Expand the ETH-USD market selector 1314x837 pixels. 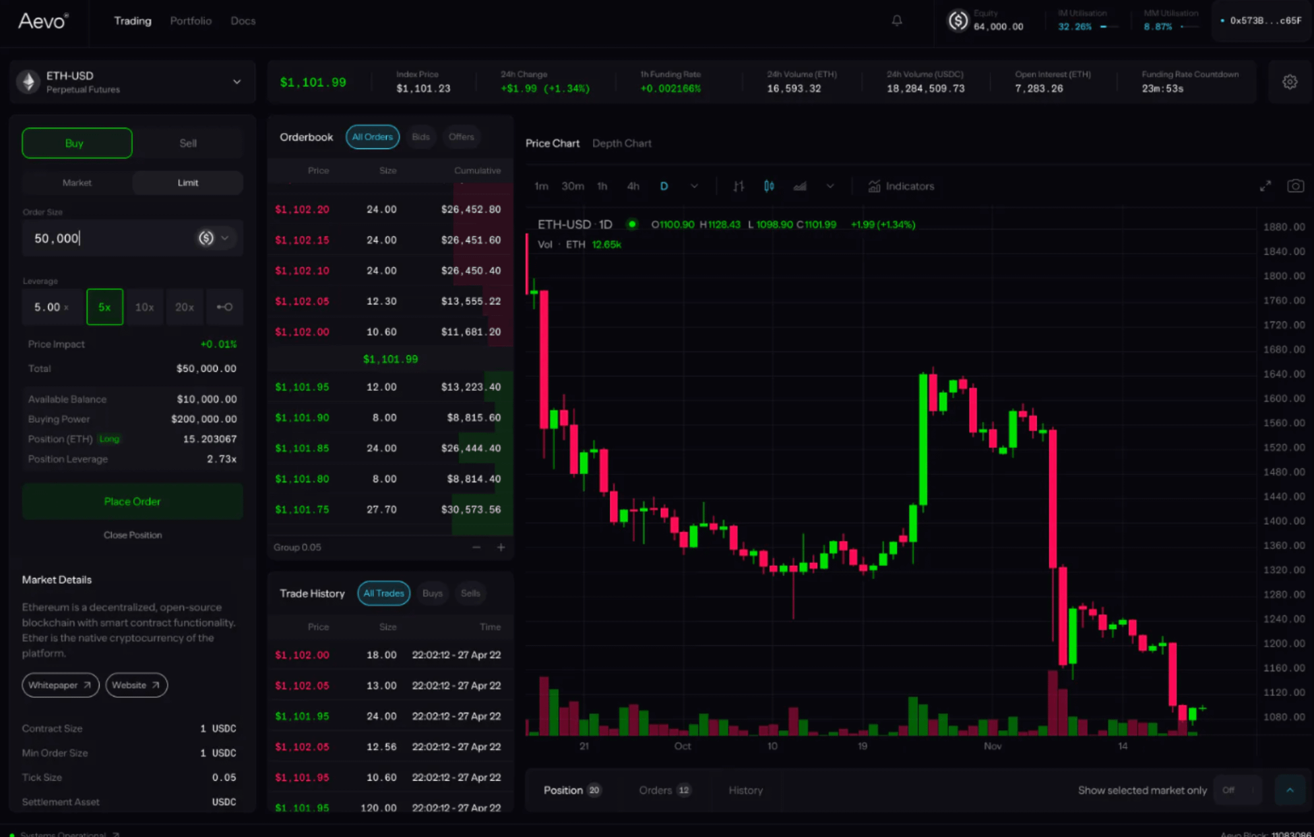click(237, 81)
